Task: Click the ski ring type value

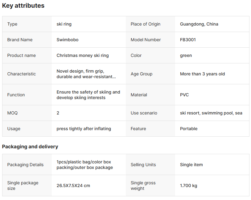Action: tap(64, 24)
